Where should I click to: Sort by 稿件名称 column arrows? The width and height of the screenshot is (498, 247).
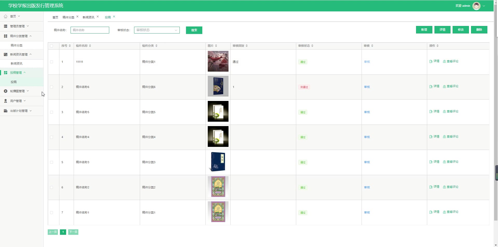pyautogui.click(x=90, y=46)
